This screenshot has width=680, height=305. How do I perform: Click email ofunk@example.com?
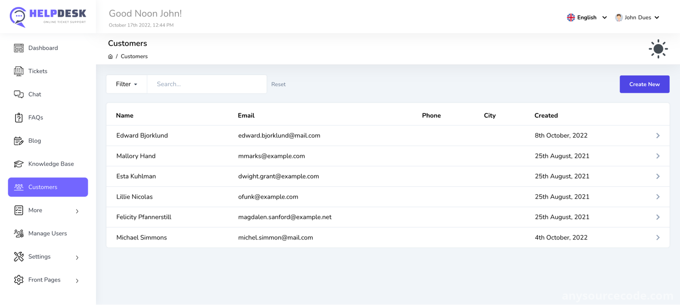click(268, 197)
